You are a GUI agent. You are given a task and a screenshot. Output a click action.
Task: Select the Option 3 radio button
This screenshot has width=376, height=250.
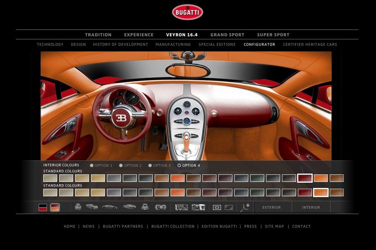coord(150,165)
